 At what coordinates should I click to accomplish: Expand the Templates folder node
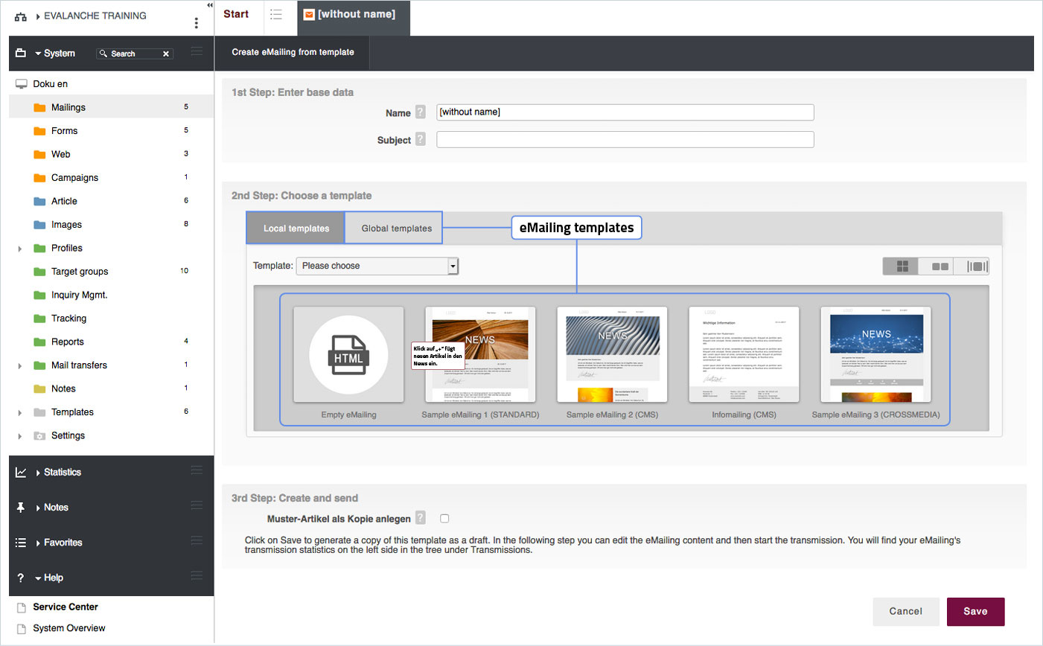[x=20, y=412]
